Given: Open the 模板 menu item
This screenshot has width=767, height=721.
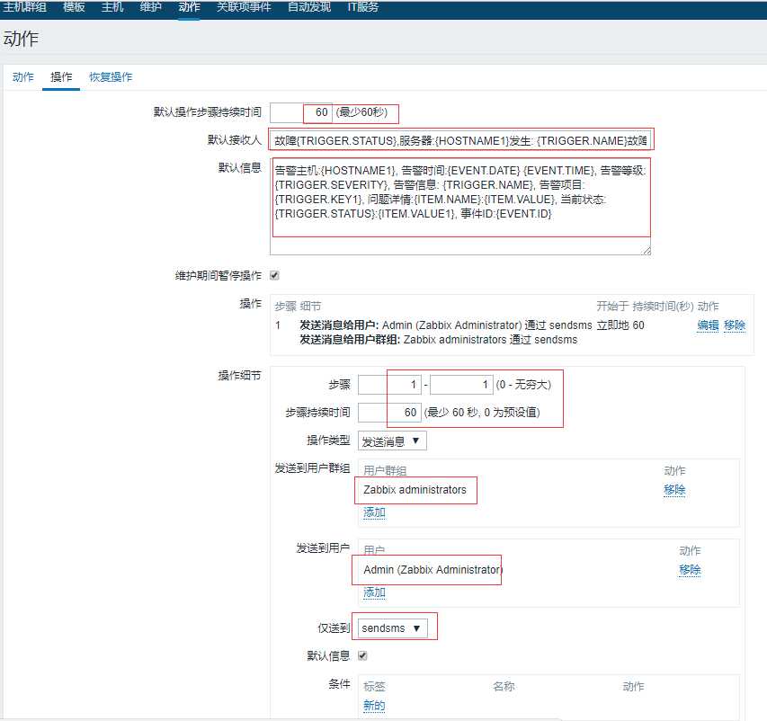Looking at the screenshot, I should pos(74,7).
